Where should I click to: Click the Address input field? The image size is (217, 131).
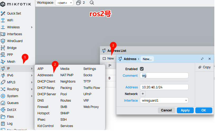[x=164, y=87]
